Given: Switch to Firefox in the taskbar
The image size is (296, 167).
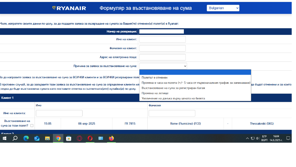Looking at the screenshot, I should (111, 138).
